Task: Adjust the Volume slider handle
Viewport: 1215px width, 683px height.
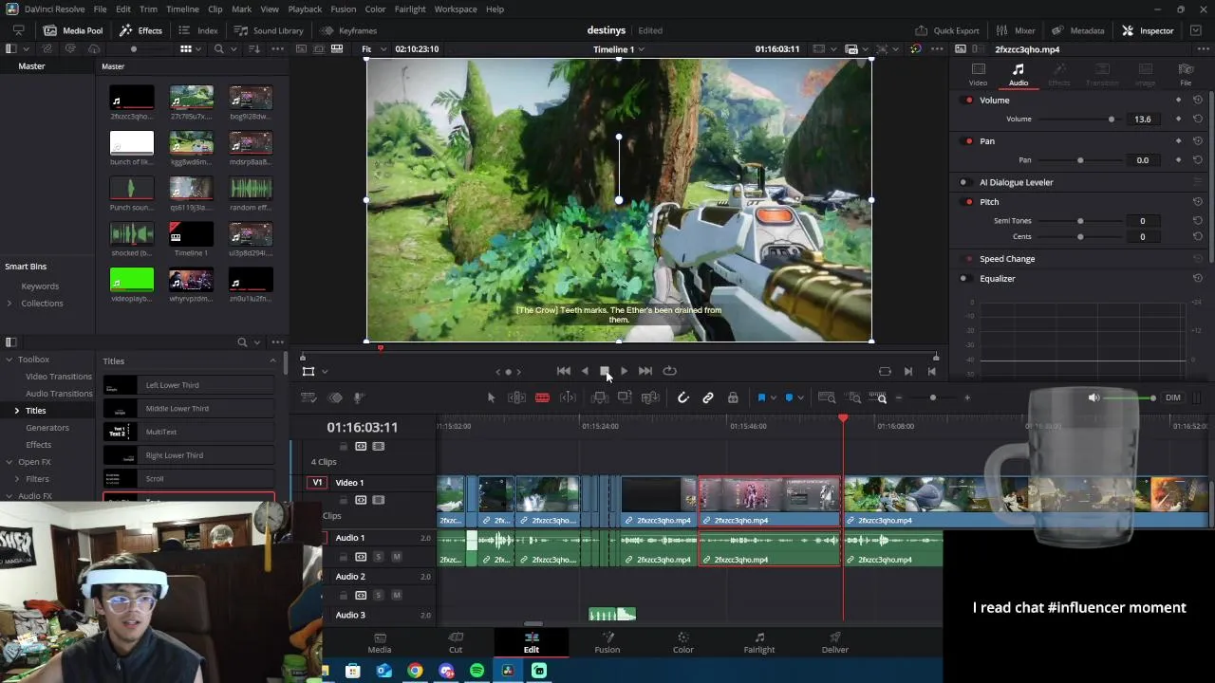Action: coord(1112,120)
